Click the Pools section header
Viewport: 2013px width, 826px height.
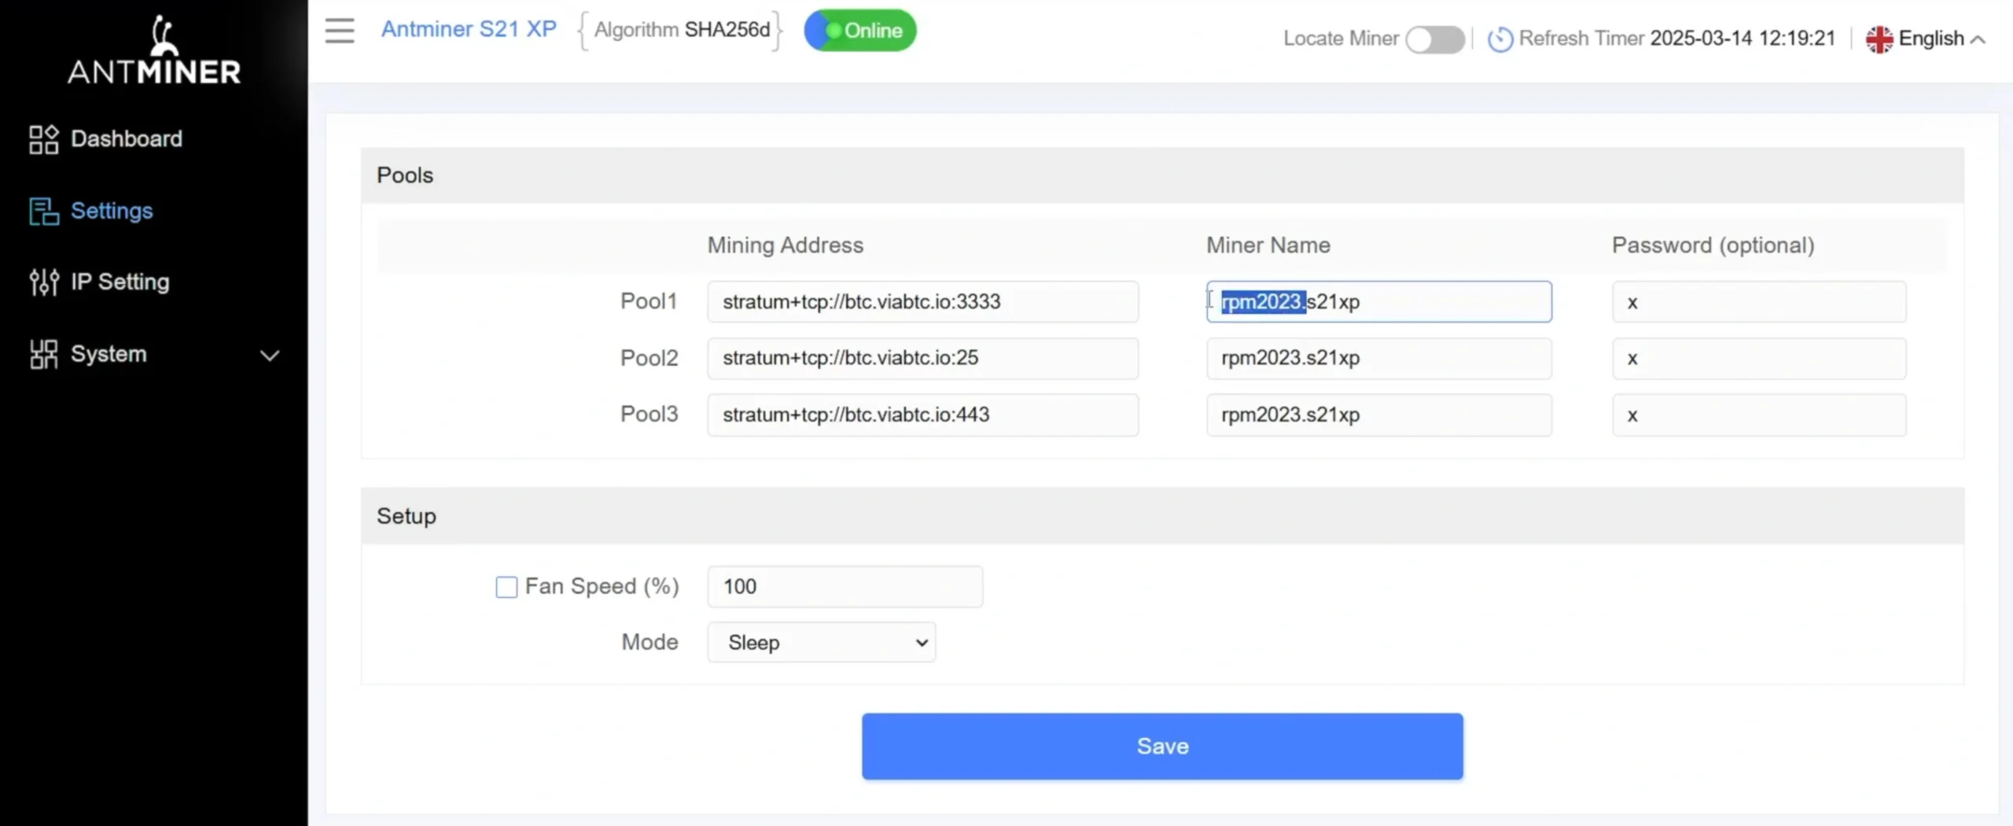coord(1162,175)
